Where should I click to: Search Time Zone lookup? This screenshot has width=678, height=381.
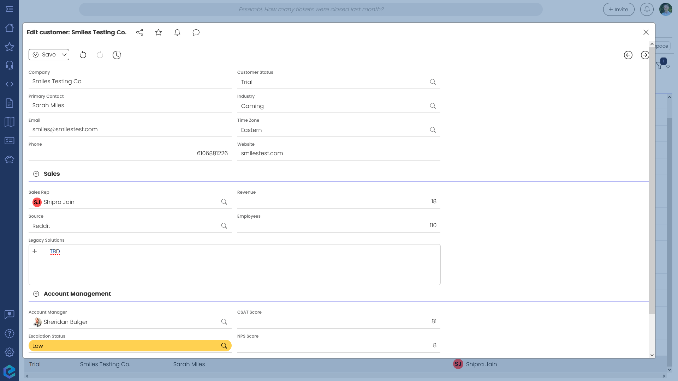coord(433,130)
